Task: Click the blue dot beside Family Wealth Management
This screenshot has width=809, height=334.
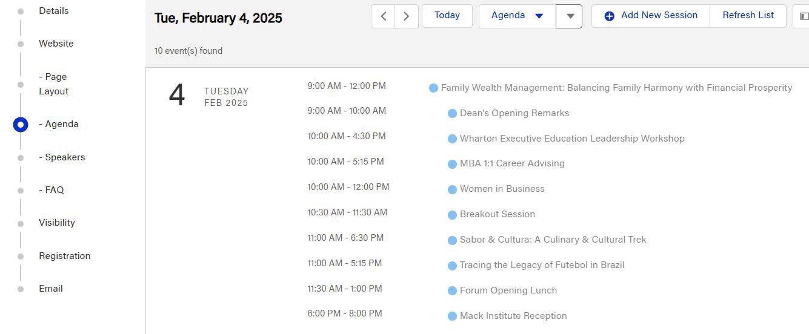Action: pos(433,88)
